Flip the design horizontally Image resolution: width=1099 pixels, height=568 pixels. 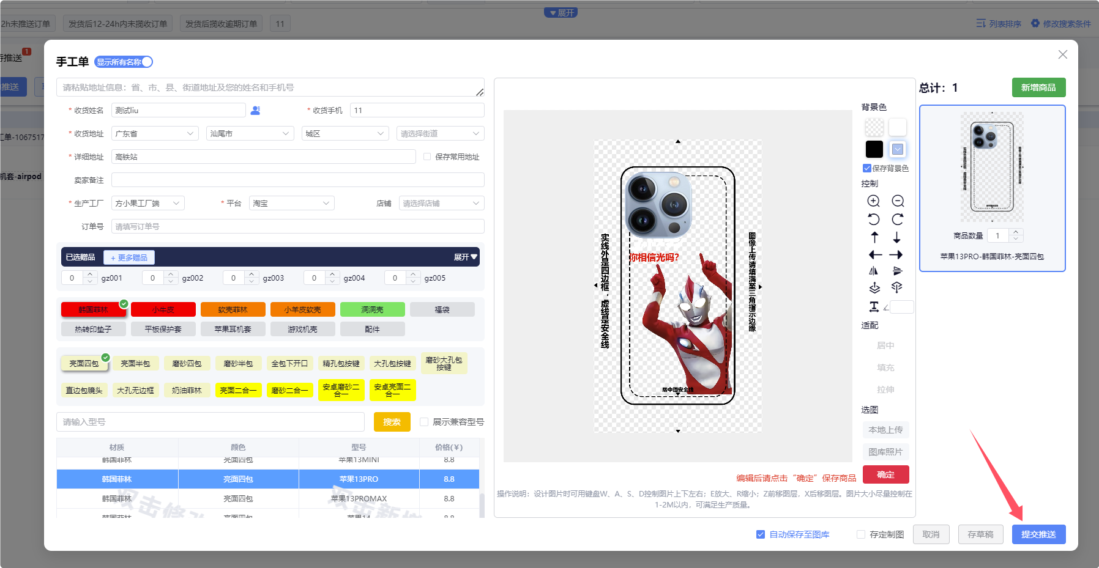pyautogui.click(x=874, y=271)
